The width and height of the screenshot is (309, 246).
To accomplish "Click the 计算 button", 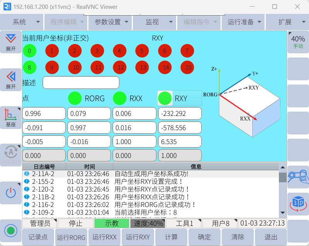I will [x=171, y=237].
